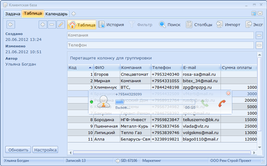
Task: Click the Тепло Газ company cell
Action: [136, 133]
